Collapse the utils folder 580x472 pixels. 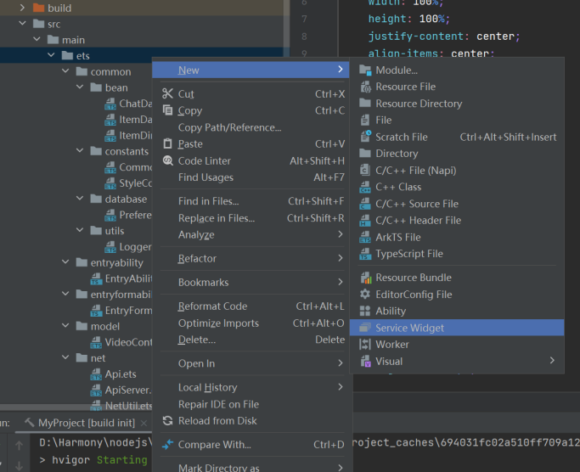pyautogui.click(x=80, y=230)
